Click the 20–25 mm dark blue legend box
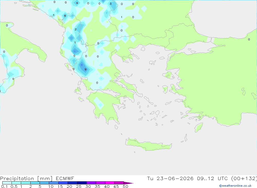257x188 pixels. tap(72, 183)
